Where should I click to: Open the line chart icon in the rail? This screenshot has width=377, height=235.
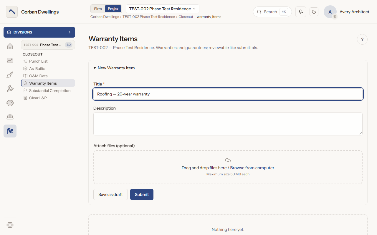[10, 61]
